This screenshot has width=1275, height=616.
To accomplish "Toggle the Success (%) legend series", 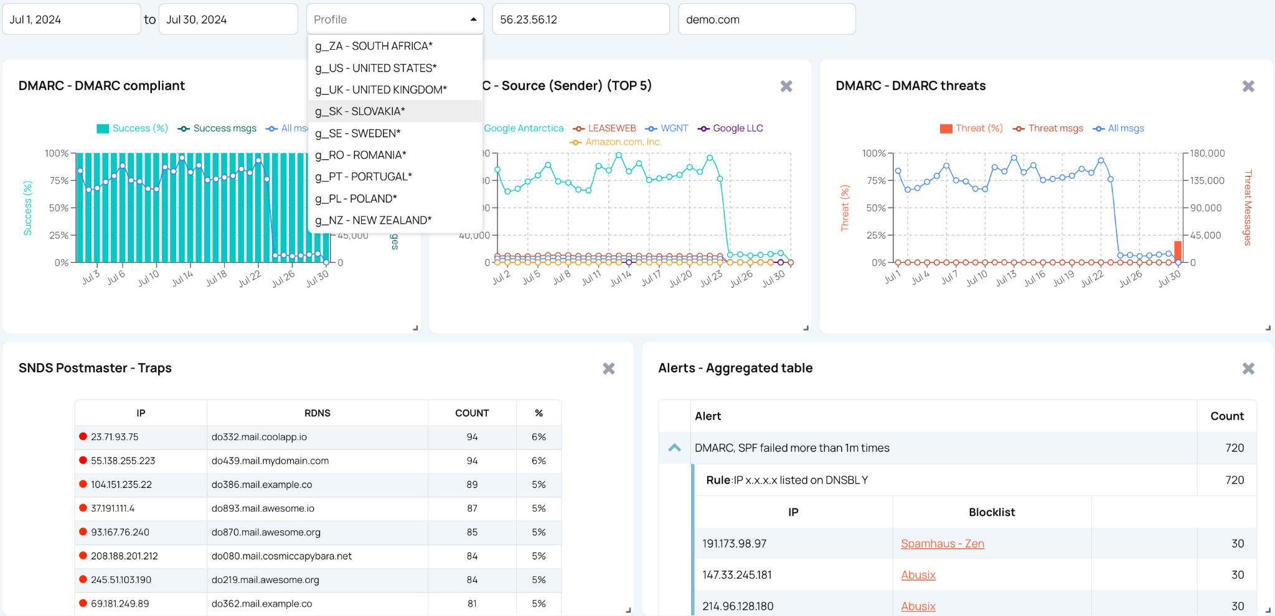I will (132, 128).
